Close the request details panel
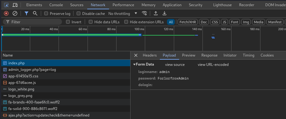This screenshot has width=286, height=119. pyautogui.click(x=136, y=55)
